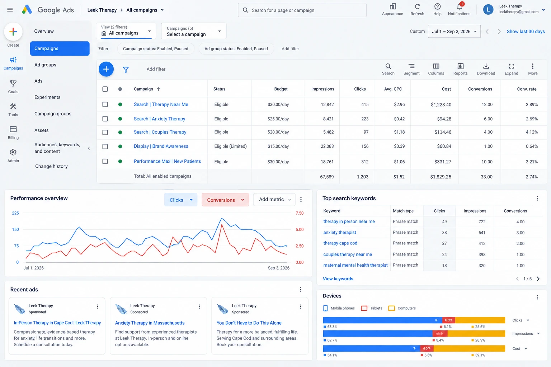The width and height of the screenshot is (551, 367).
Task: Open the Anxiety Therapy in Massachusetts ad card
Action: pyautogui.click(x=158, y=326)
